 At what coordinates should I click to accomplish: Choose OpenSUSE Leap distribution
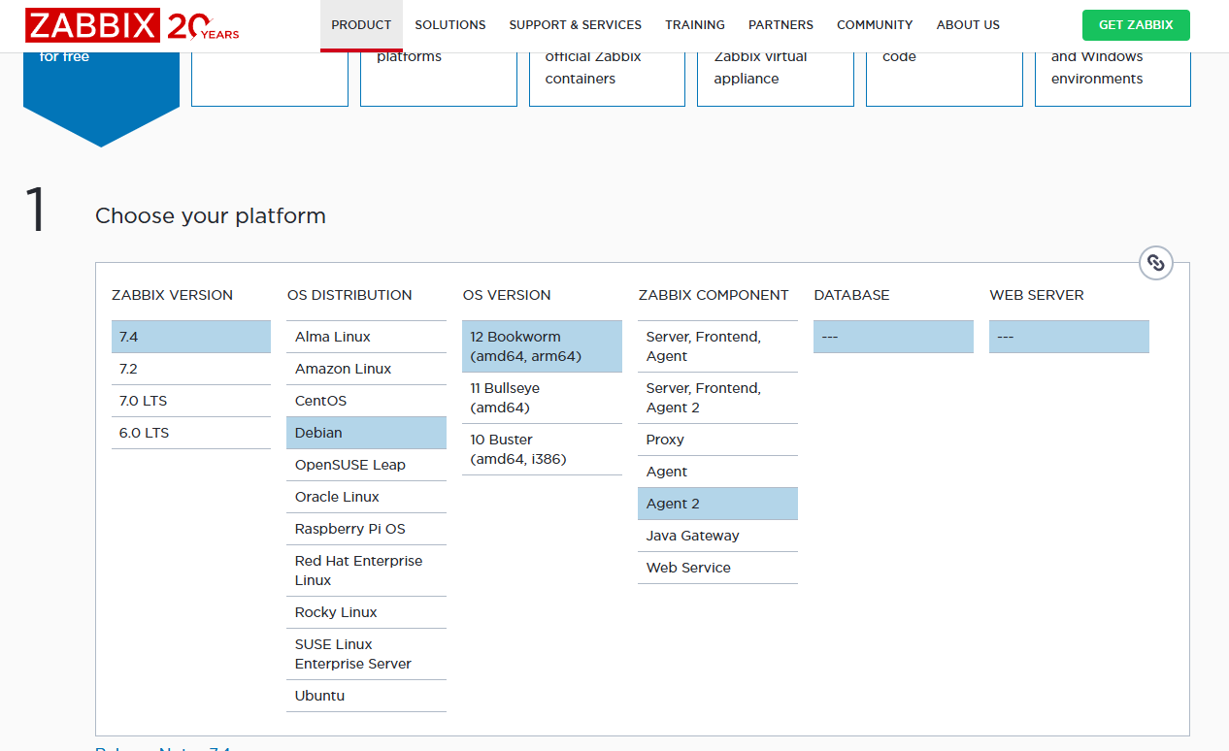point(367,465)
